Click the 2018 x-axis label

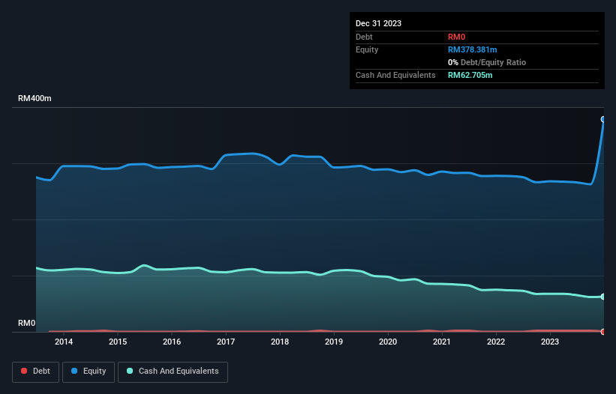pyautogui.click(x=280, y=342)
